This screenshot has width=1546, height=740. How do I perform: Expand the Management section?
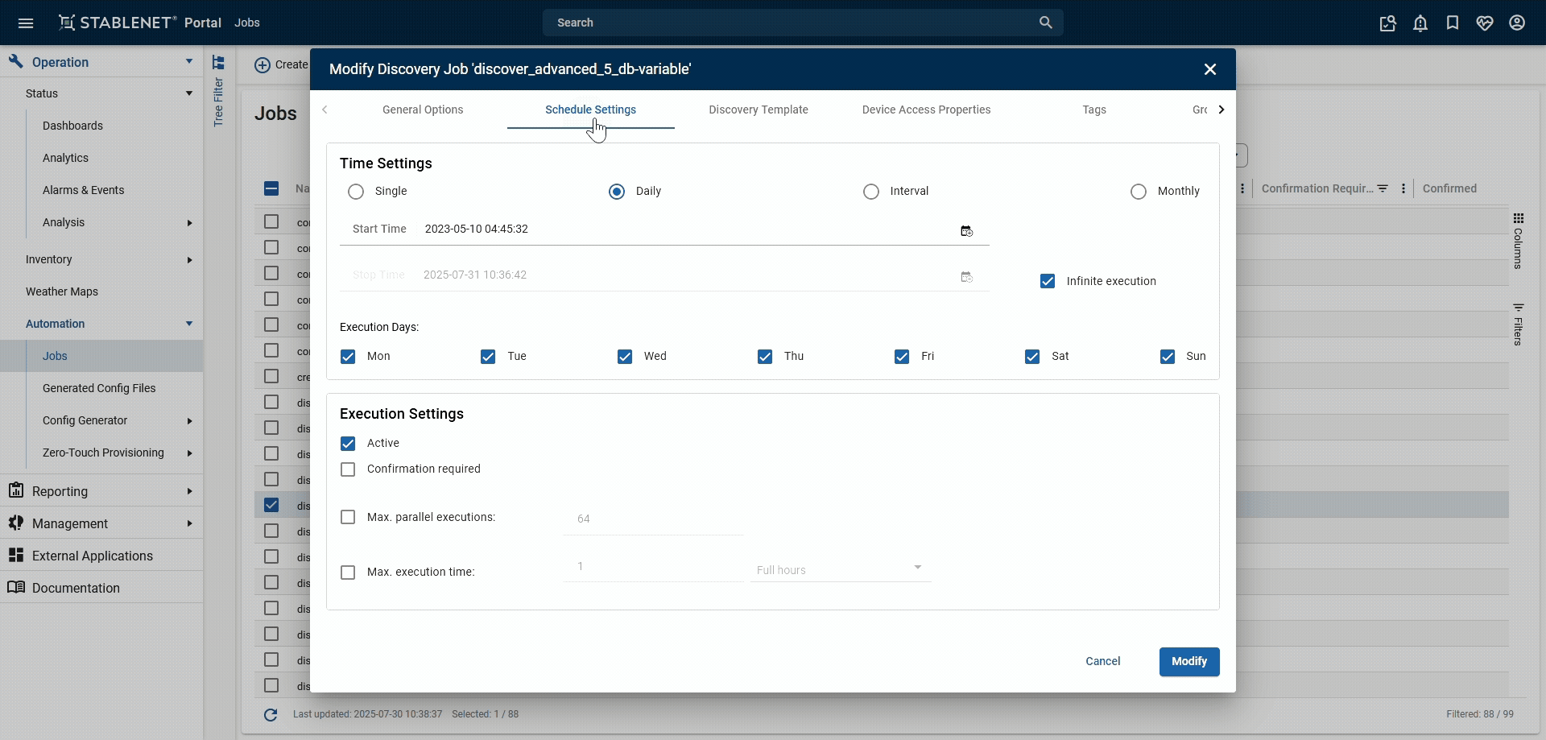tap(189, 523)
